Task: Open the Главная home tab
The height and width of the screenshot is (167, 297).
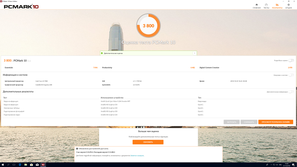Action: pyautogui.click(x=257, y=6)
